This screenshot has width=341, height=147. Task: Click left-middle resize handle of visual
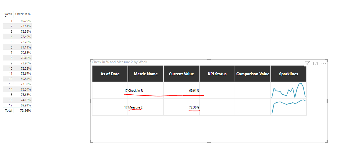click(91, 101)
